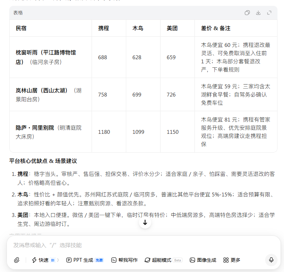Focus the message input field

click(103, 245)
